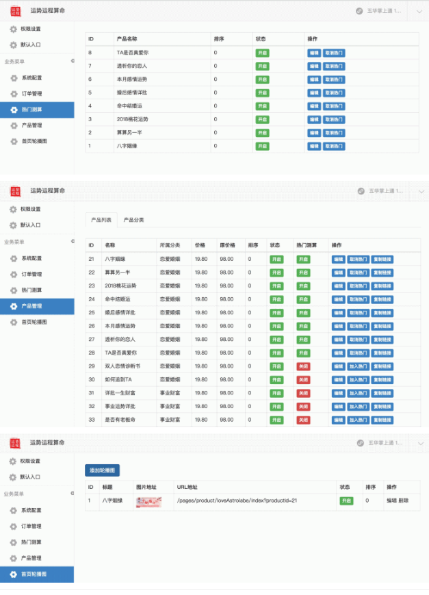Image resolution: width=429 pixels, height=595 pixels.
Task: Click the 热门测算 gear icon on the product list page
Action: [x=14, y=290]
